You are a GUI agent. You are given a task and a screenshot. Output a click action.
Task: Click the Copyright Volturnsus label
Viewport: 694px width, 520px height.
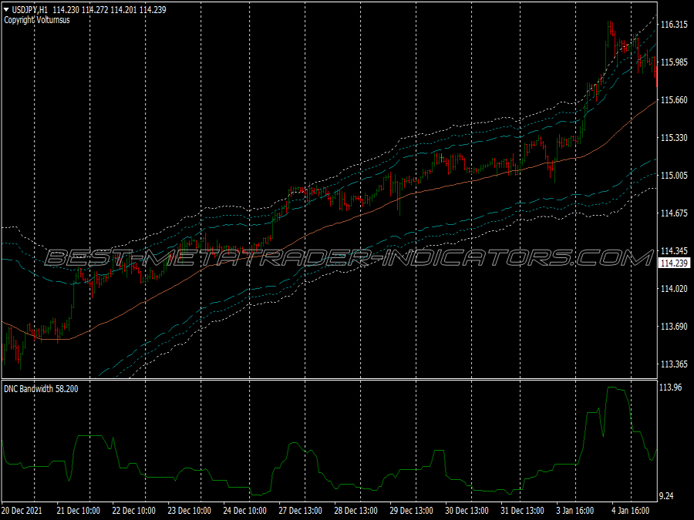coord(37,20)
